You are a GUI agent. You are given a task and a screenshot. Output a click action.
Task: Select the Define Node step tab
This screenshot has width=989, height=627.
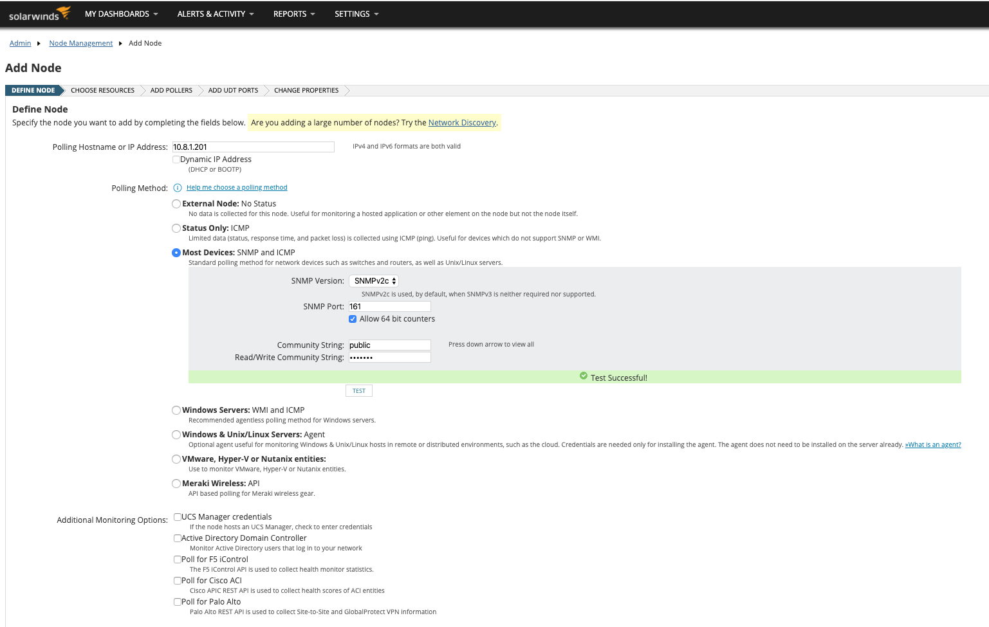point(33,91)
